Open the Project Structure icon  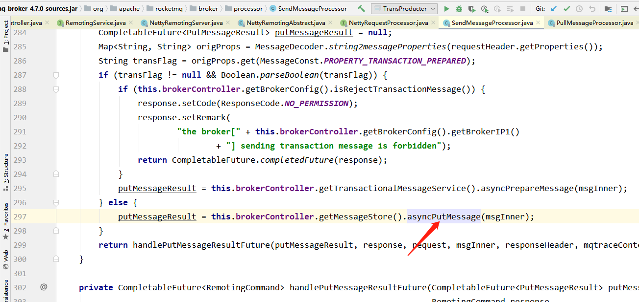coord(608,9)
